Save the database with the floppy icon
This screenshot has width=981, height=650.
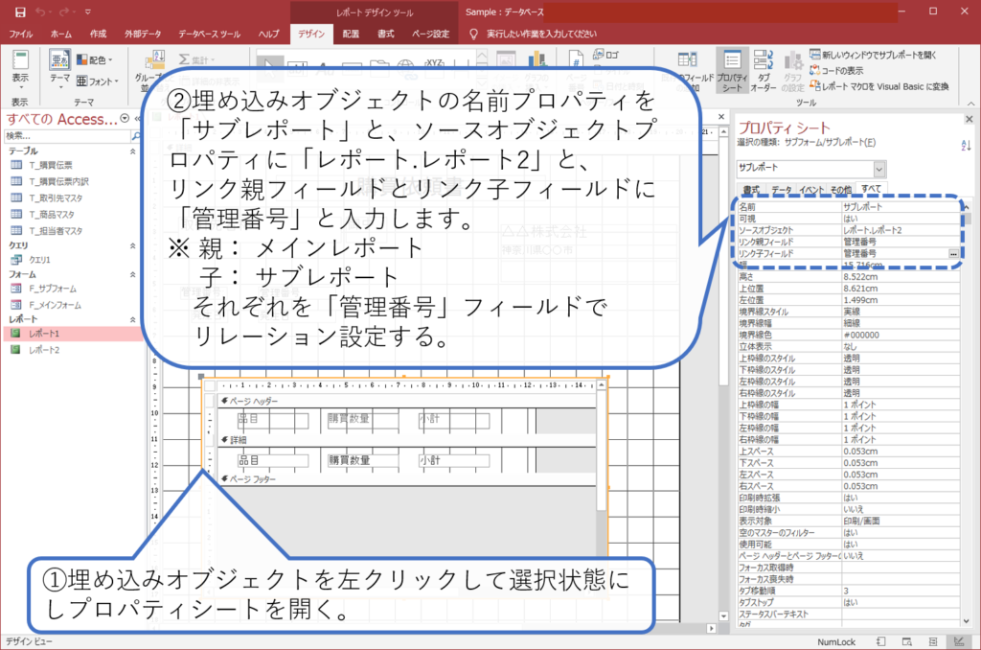[x=21, y=12]
